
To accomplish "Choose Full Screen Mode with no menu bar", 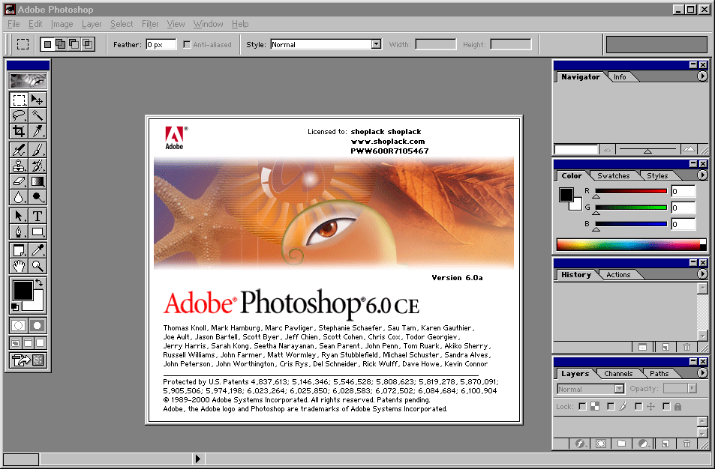I will (40, 343).
